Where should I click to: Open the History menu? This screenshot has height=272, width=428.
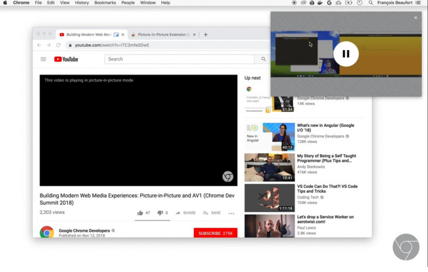[x=82, y=2]
